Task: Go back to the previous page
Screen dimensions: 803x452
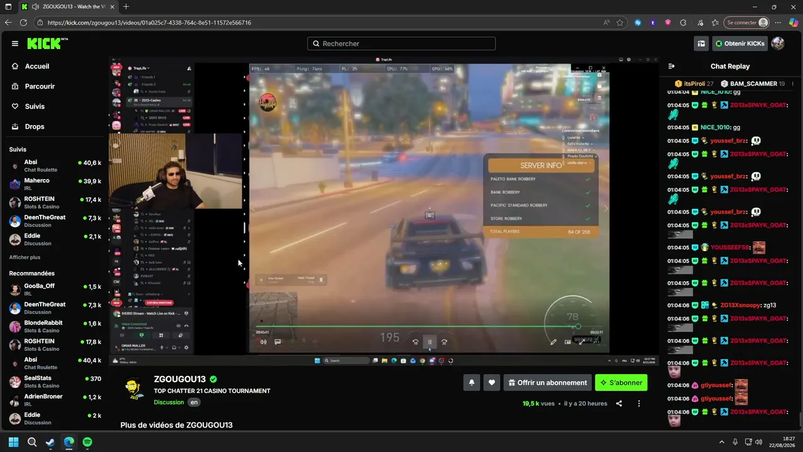Action: [8, 23]
